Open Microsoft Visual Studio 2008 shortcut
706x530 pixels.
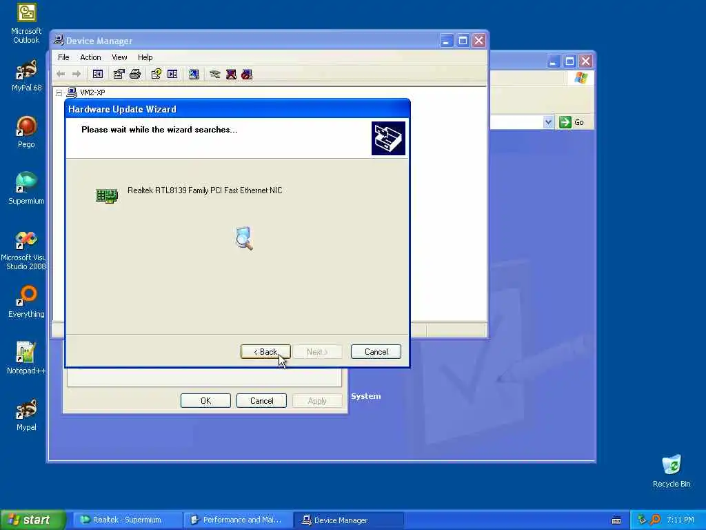coord(25,251)
